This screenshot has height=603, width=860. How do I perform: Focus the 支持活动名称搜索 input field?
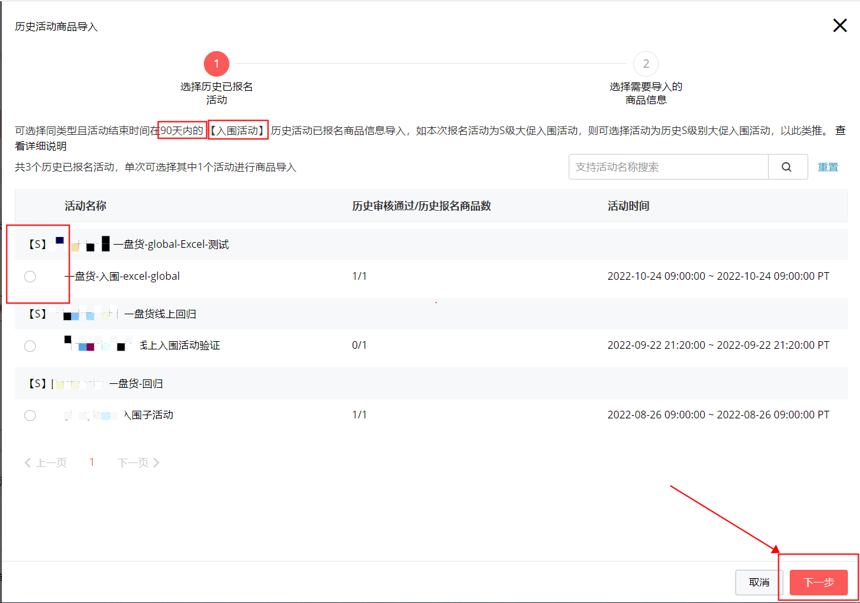coord(668,167)
